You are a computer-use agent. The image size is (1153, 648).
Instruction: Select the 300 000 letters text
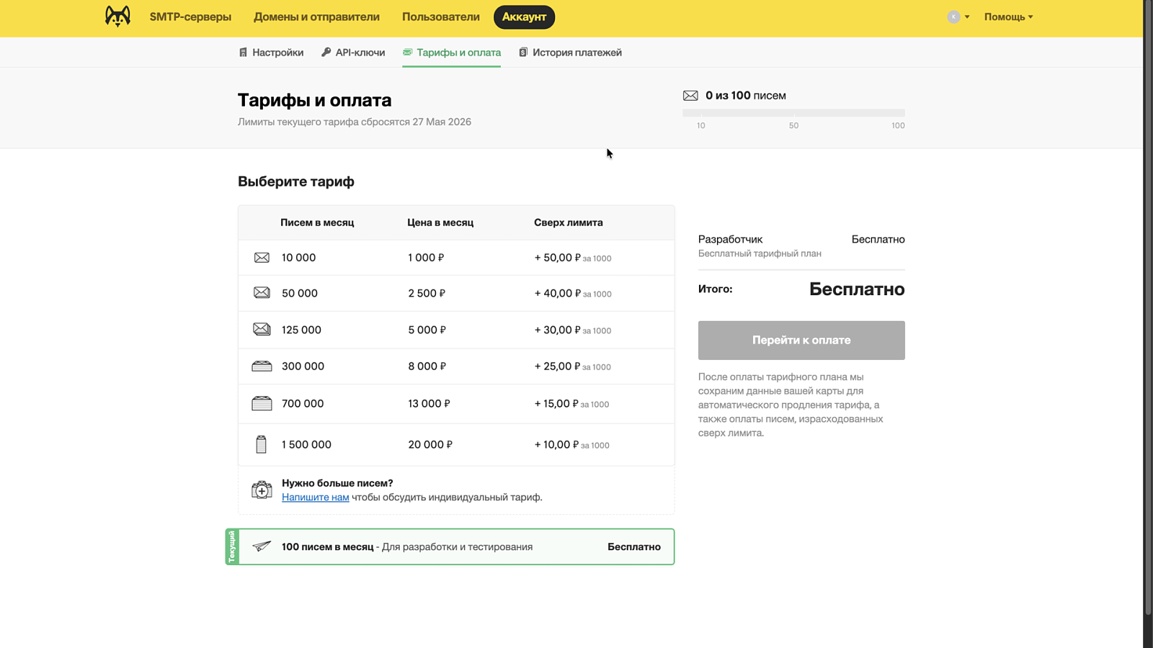(303, 366)
